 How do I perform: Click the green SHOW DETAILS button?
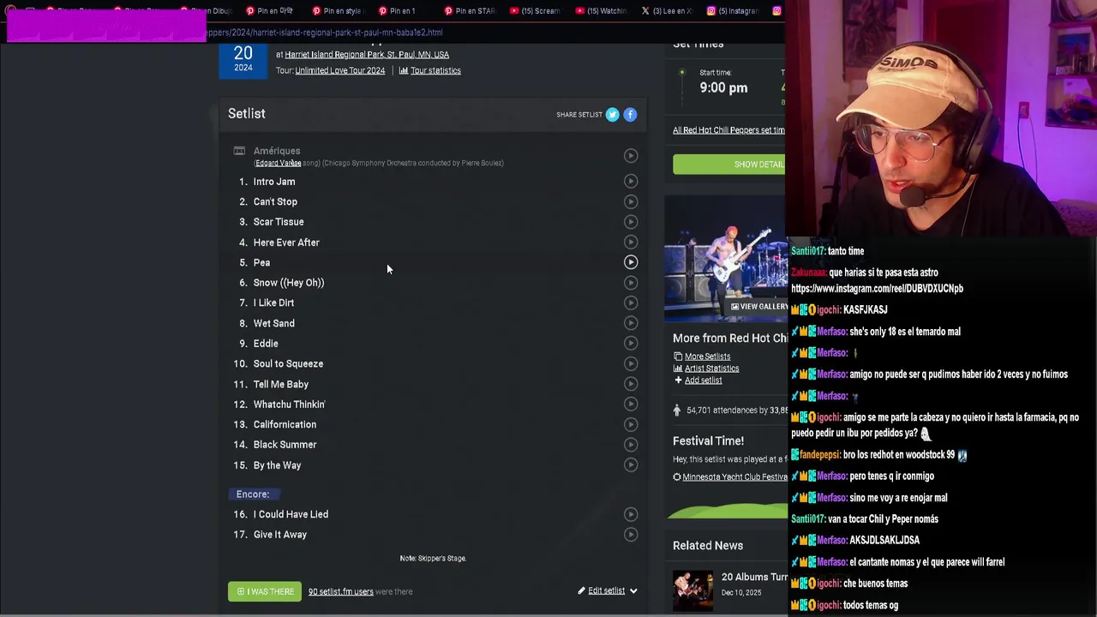[728, 165]
